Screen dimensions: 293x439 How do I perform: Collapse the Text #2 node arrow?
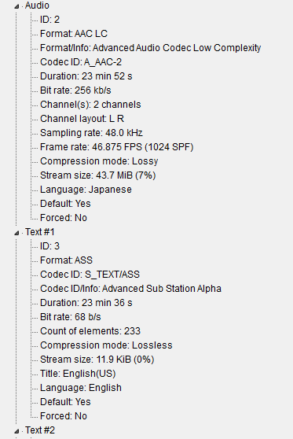(16, 431)
